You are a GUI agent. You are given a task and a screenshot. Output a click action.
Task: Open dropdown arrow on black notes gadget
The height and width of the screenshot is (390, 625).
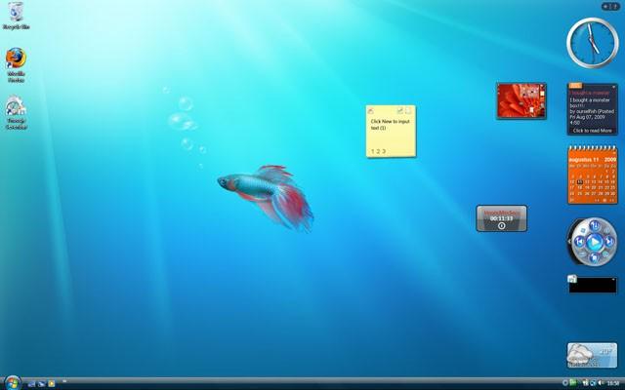(x=614, y=280)
